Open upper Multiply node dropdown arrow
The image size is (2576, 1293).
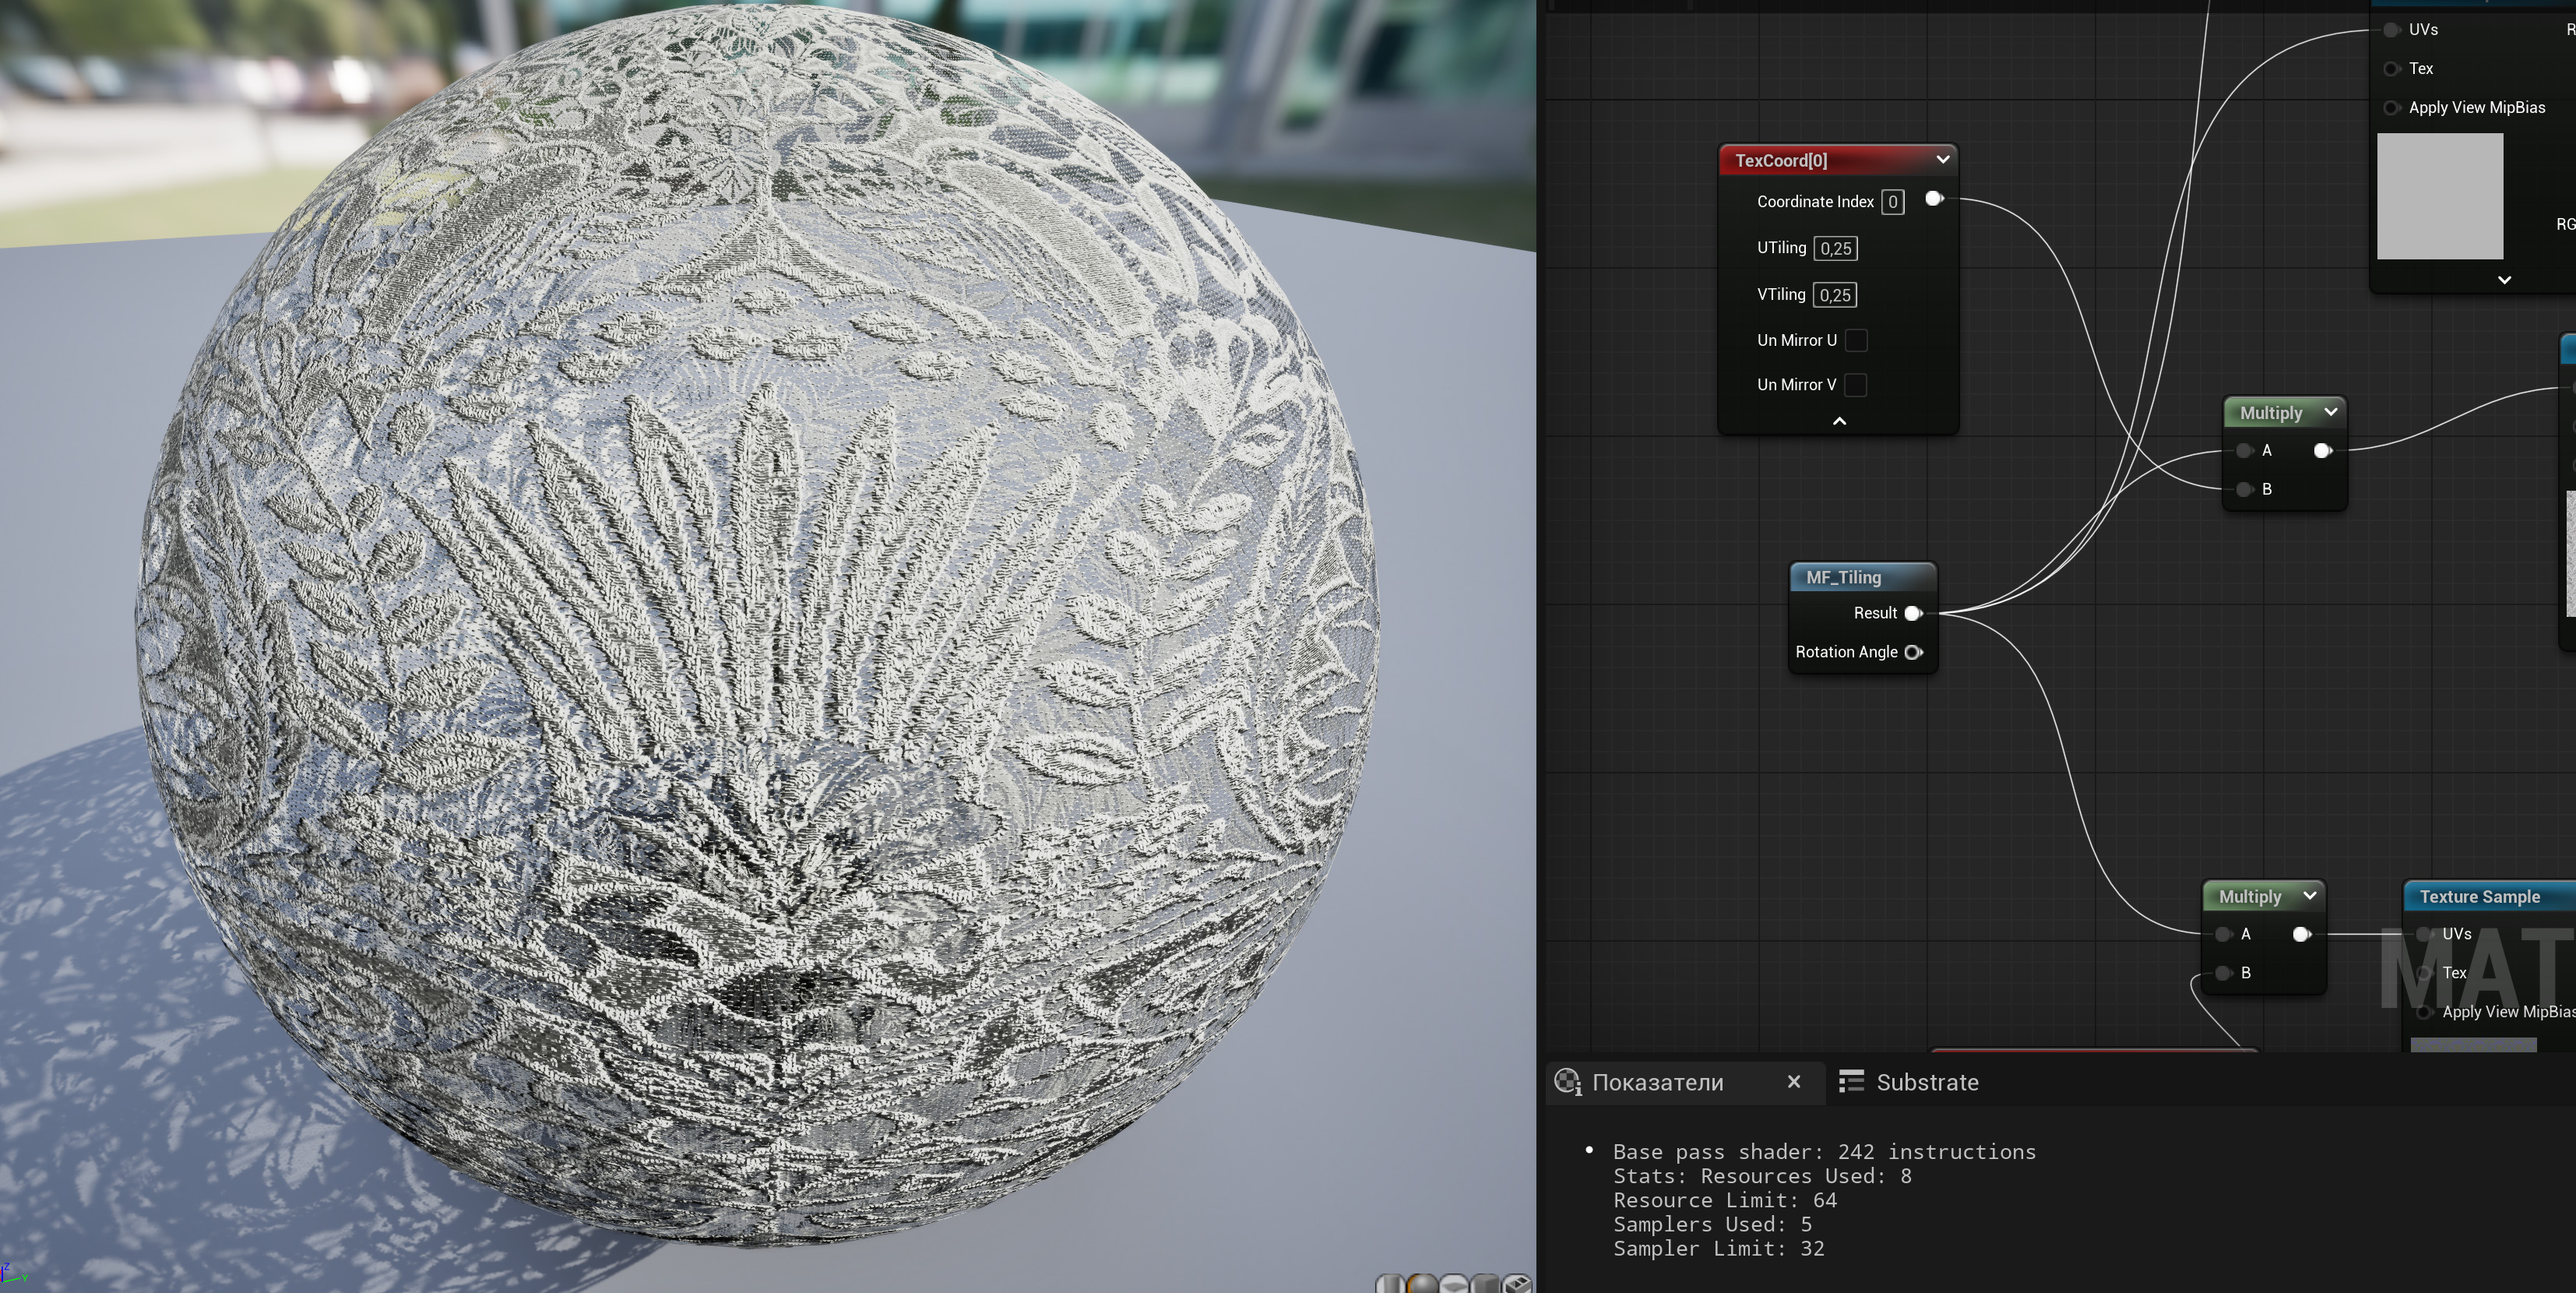tap(2330, 412)
